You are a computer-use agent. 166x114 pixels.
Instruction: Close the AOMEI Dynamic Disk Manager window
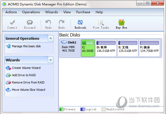tap(158, 3)
